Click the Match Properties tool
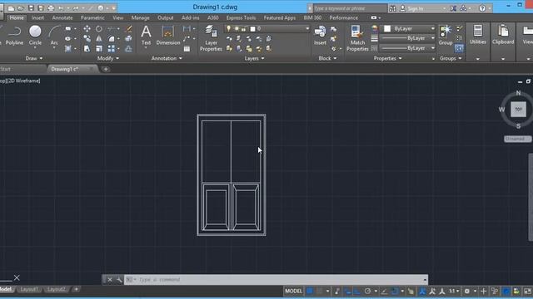The width and height of the screenshot is (533, 299). click(357, 38)
